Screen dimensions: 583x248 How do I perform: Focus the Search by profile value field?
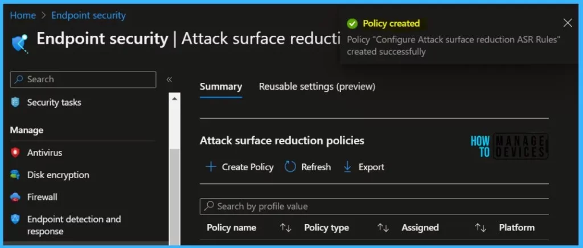374,206
